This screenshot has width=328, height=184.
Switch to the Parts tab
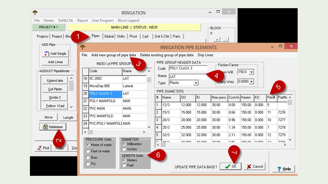coord(177,36)
